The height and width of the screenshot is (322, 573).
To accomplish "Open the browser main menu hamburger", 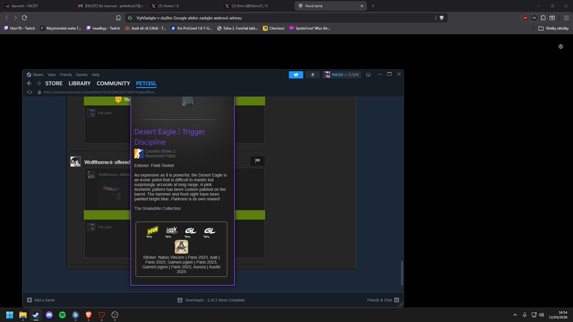I will pyautogui.click(x=565, y=18).
